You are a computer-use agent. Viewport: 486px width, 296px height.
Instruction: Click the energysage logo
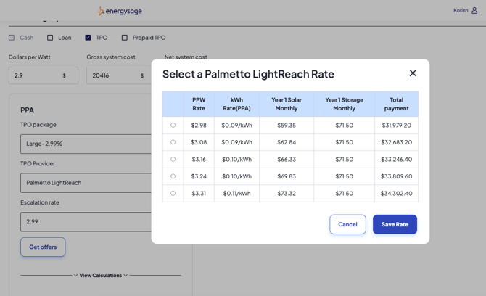120,11
